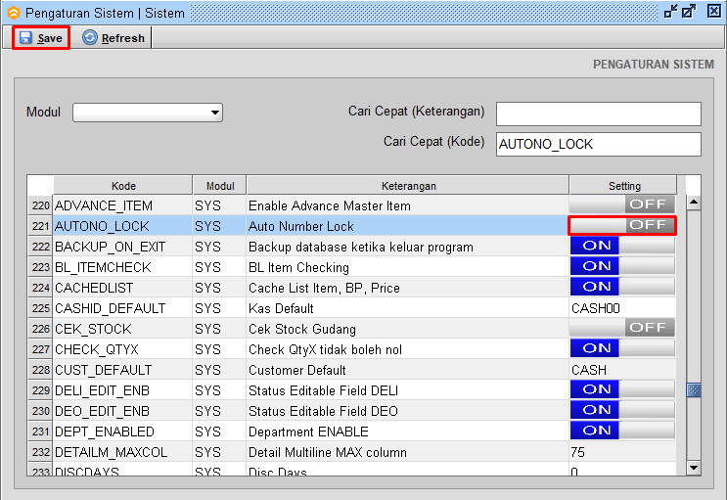Toggle the CHECK_QTYX switch
Viewport: 727px width, 500px height.
click(x=621, y=348)
